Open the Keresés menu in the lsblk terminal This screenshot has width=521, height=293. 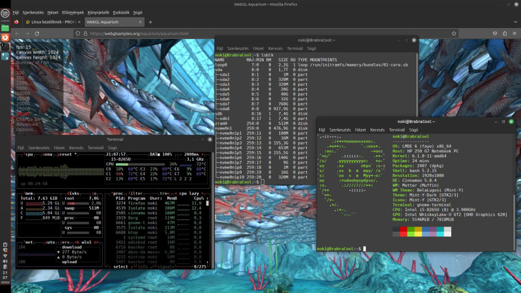point(275,48)
